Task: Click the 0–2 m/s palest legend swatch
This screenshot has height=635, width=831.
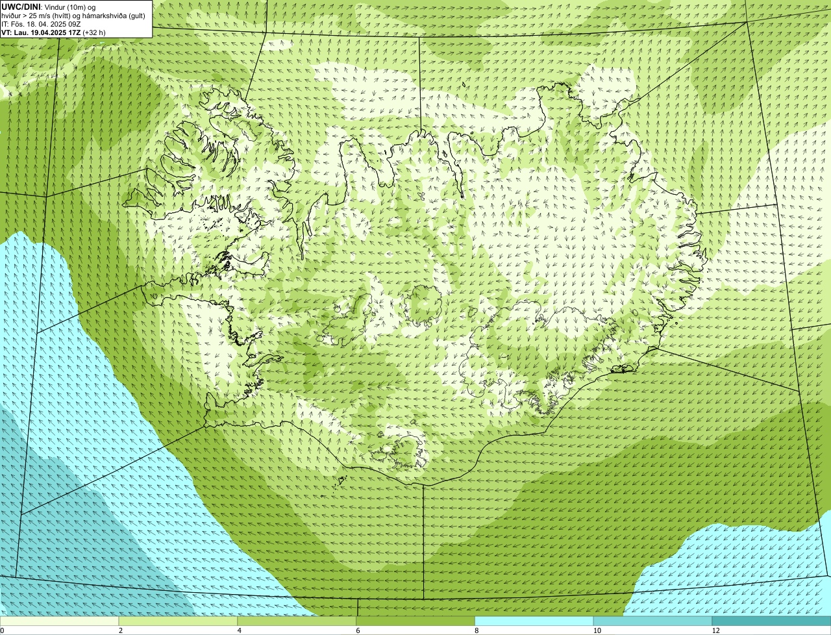Action: coord(59,621)
